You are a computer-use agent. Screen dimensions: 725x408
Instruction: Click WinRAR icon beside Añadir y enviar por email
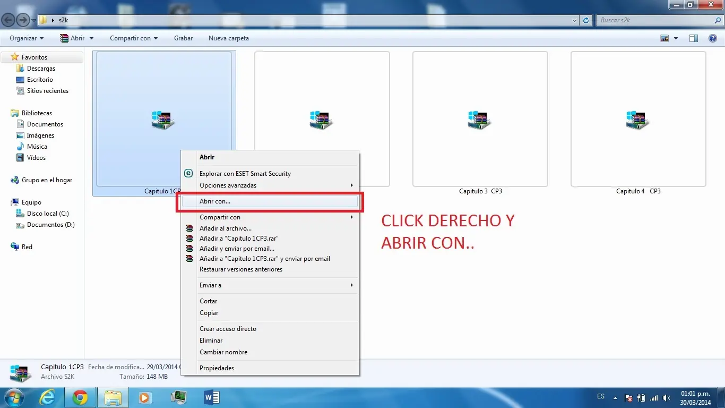(189, 249)
